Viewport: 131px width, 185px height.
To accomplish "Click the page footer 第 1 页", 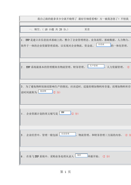I will (65, 172).
